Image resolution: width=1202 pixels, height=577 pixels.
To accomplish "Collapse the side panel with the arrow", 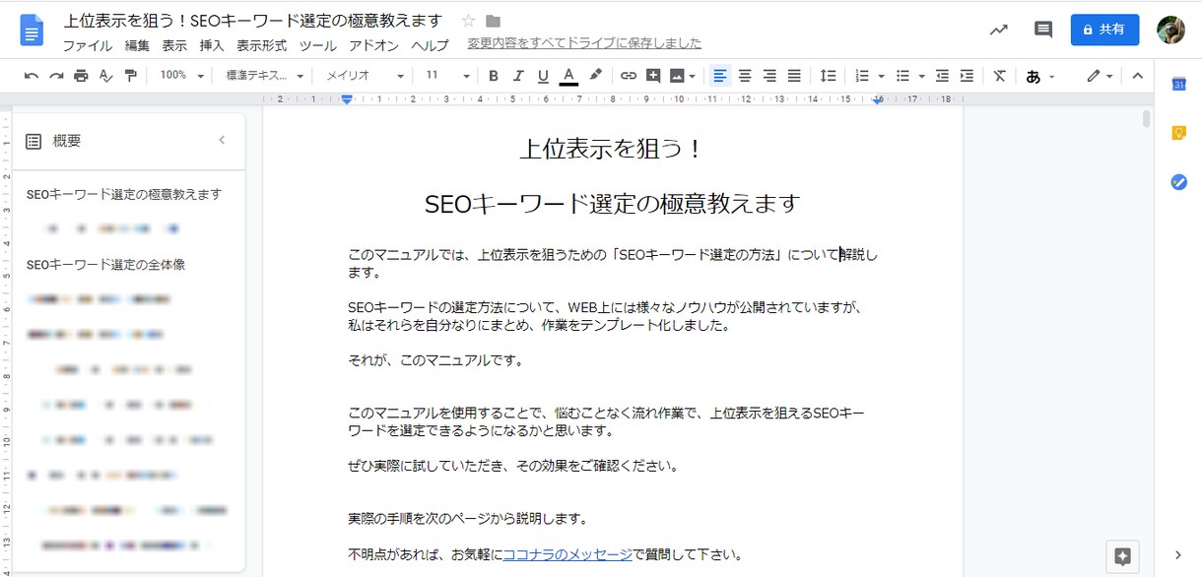I will point(1178,554).
